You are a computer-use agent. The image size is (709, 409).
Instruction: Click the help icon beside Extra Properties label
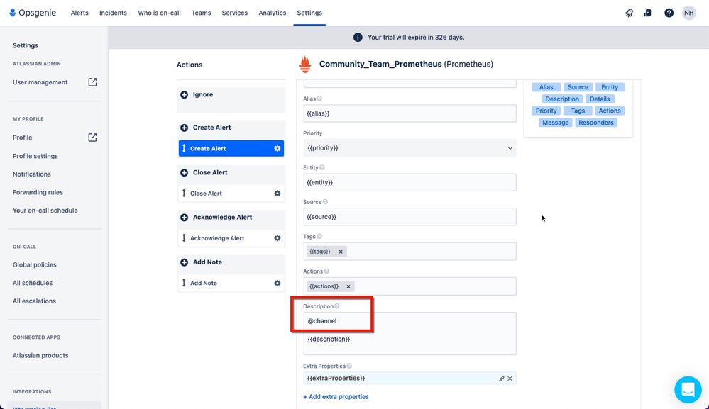349,366
